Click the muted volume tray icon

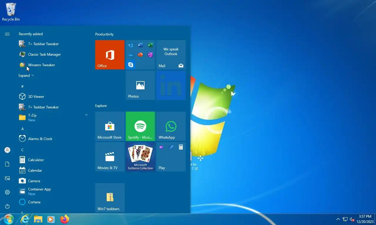click(x=352, y=219)
